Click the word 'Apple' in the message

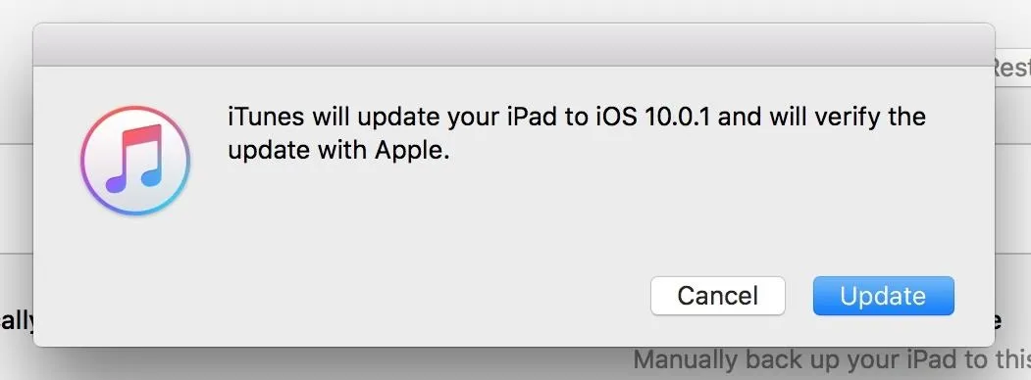pos(410,150)
